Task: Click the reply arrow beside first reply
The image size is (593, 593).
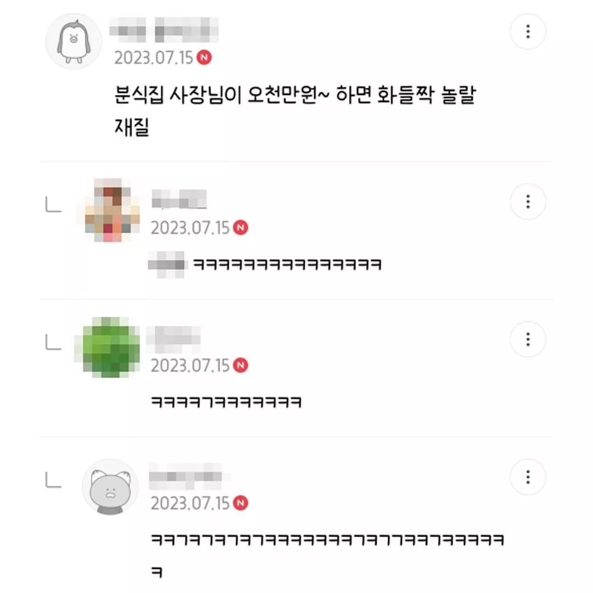Action: point(53,204)
